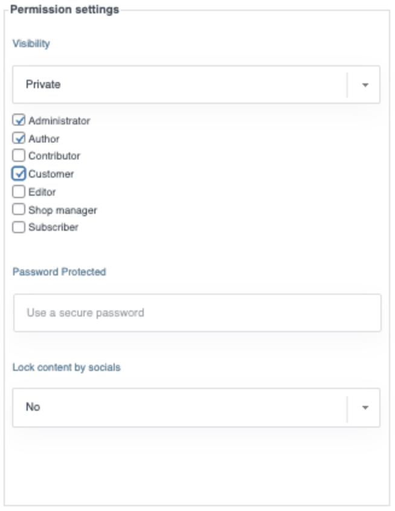Screen dimensions: 395x511
Task: Click the Contributor label text
Action: point(54,156)
